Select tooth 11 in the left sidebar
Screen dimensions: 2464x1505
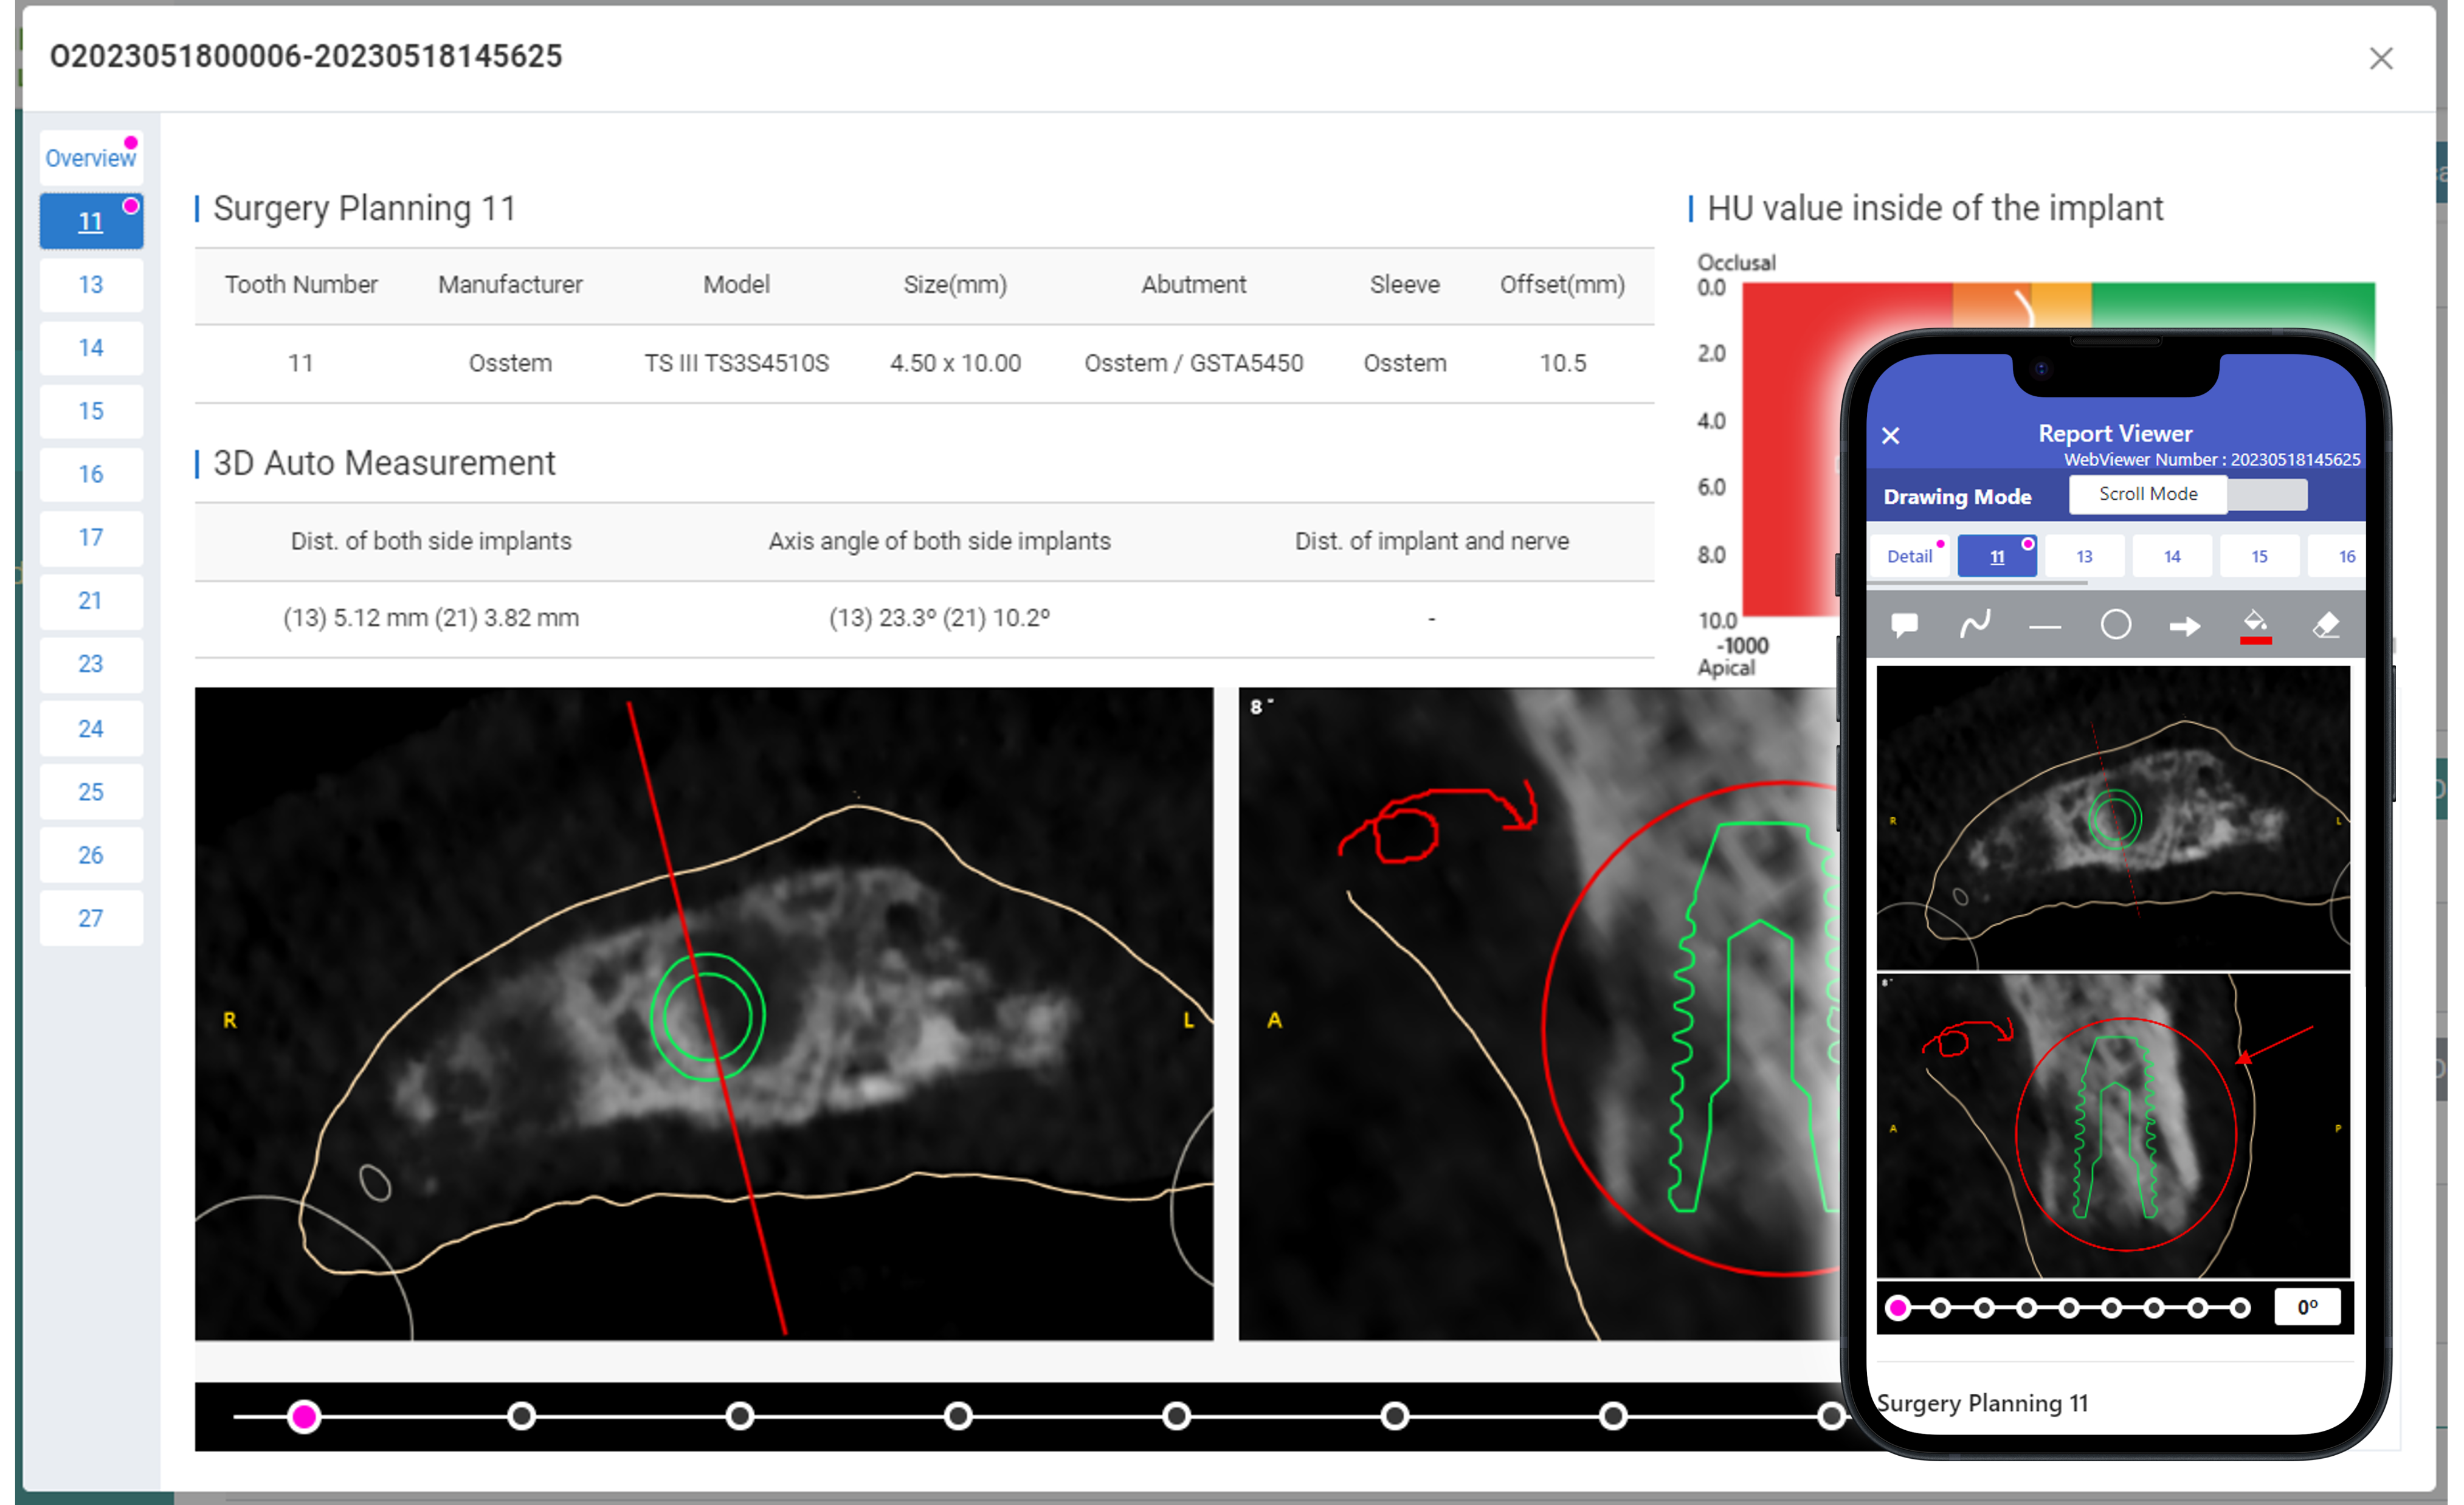[90, 221]
